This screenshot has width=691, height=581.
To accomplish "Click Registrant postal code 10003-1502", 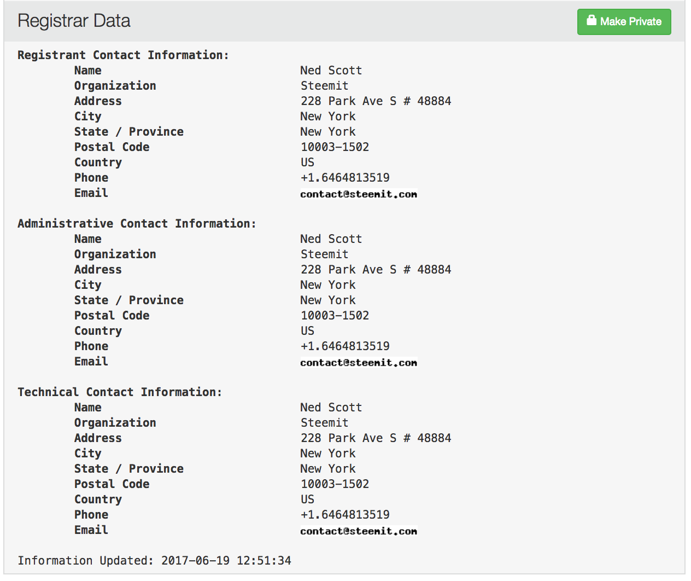I will [x=335, y=147].
